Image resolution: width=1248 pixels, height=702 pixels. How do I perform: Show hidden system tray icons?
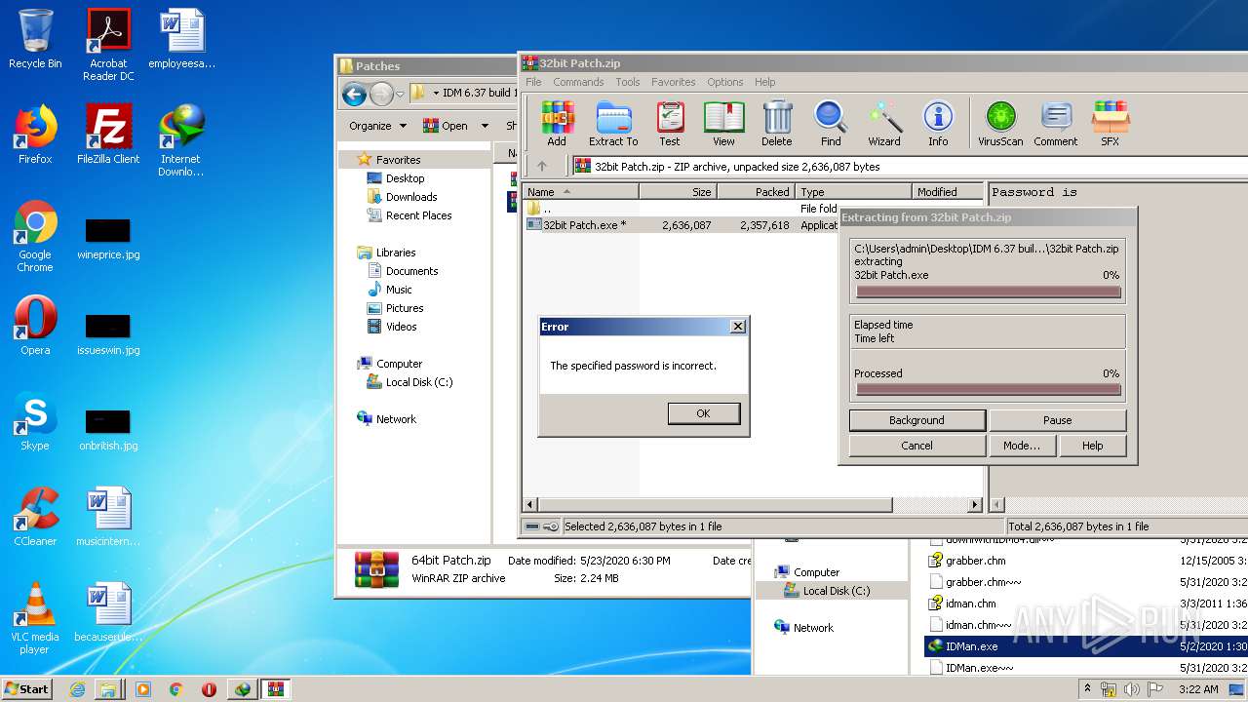pos(1088,689)
